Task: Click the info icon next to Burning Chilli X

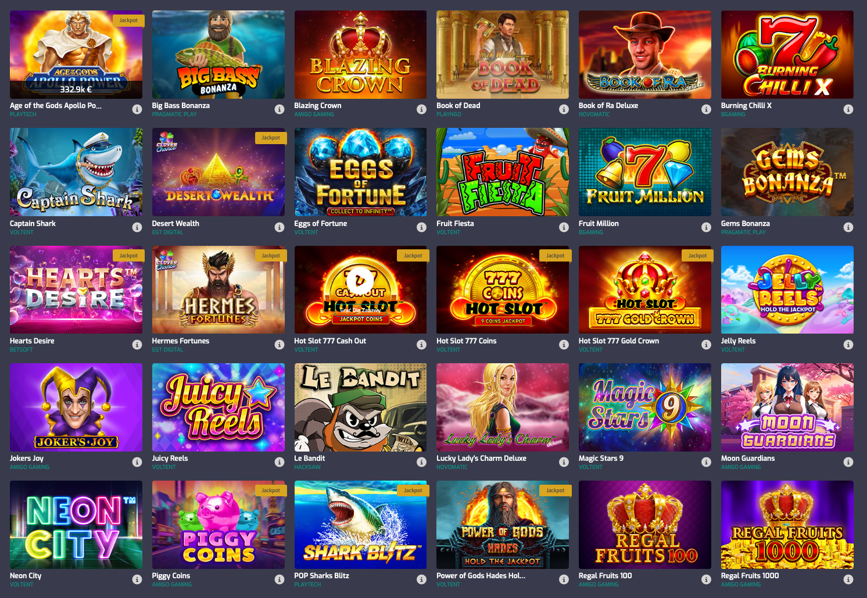Action: (x=848, y=109)
